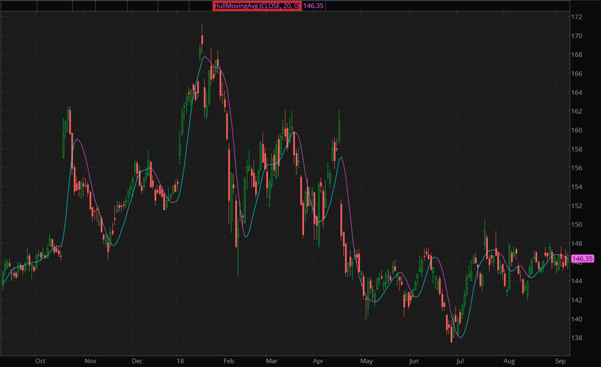The image size is (601, 367).
Task: Click the 166 label on the price axis
Action: (576, 73)
